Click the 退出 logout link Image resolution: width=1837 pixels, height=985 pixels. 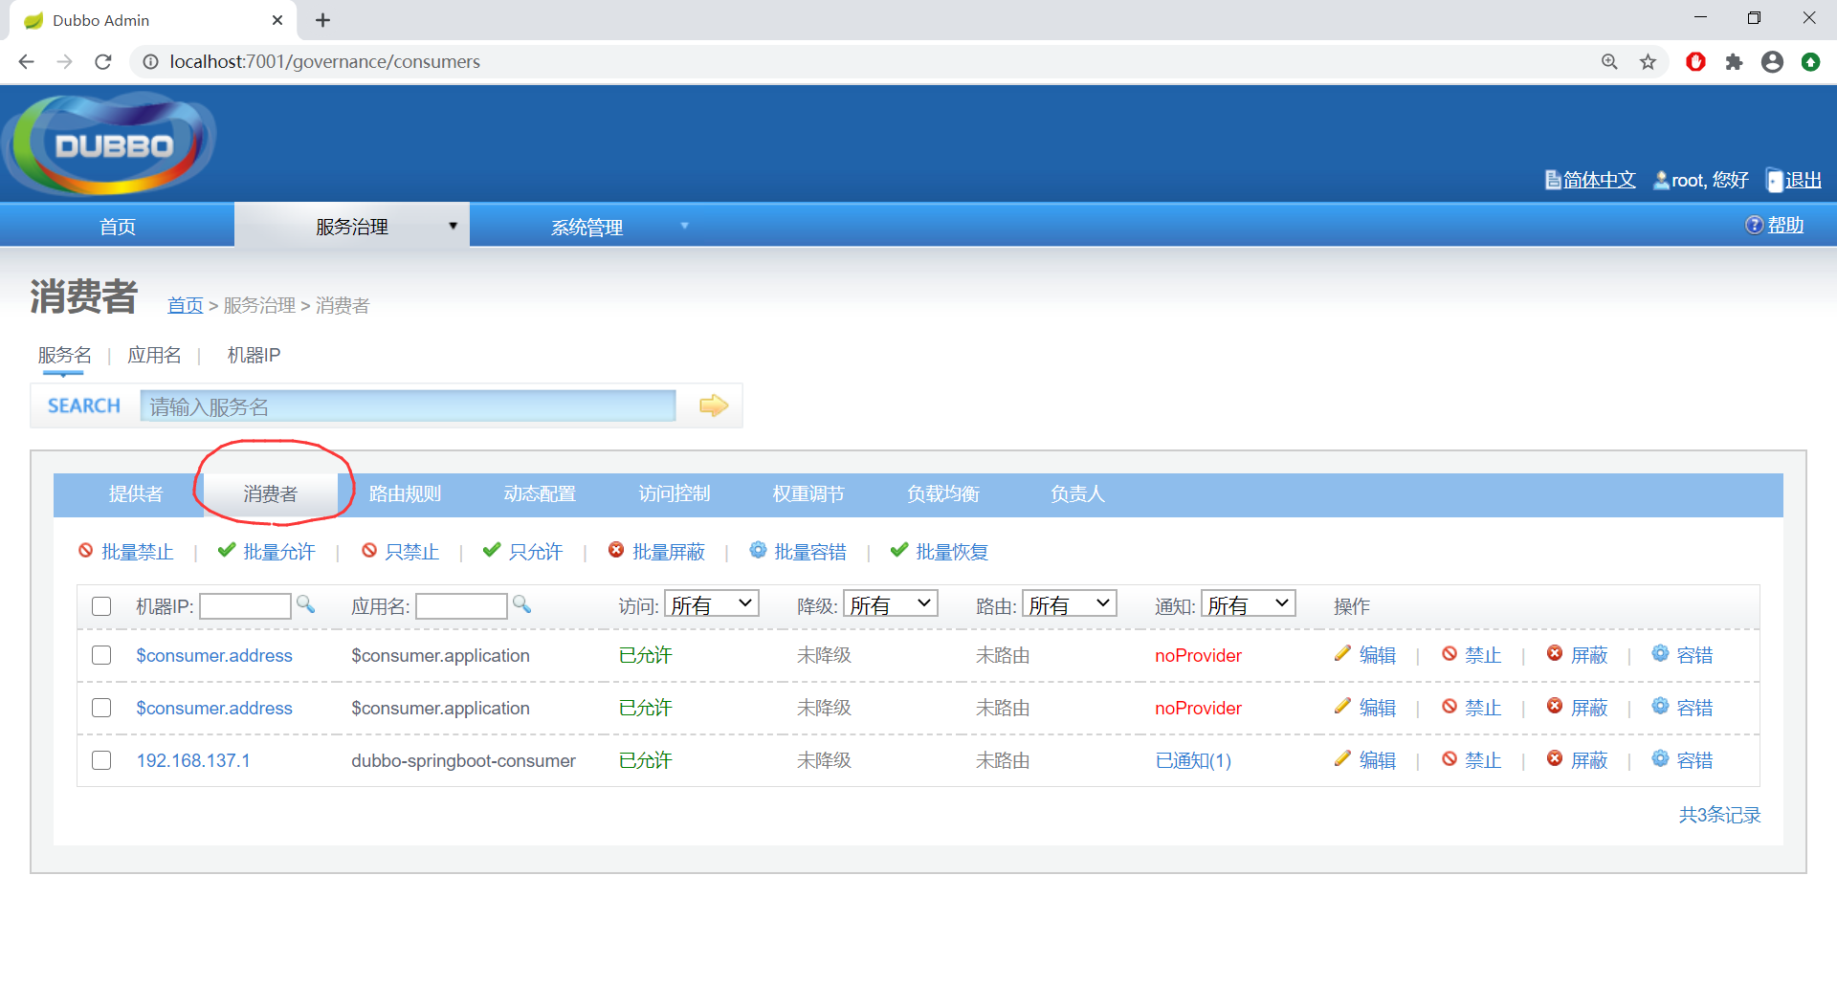click(1804, 180)
